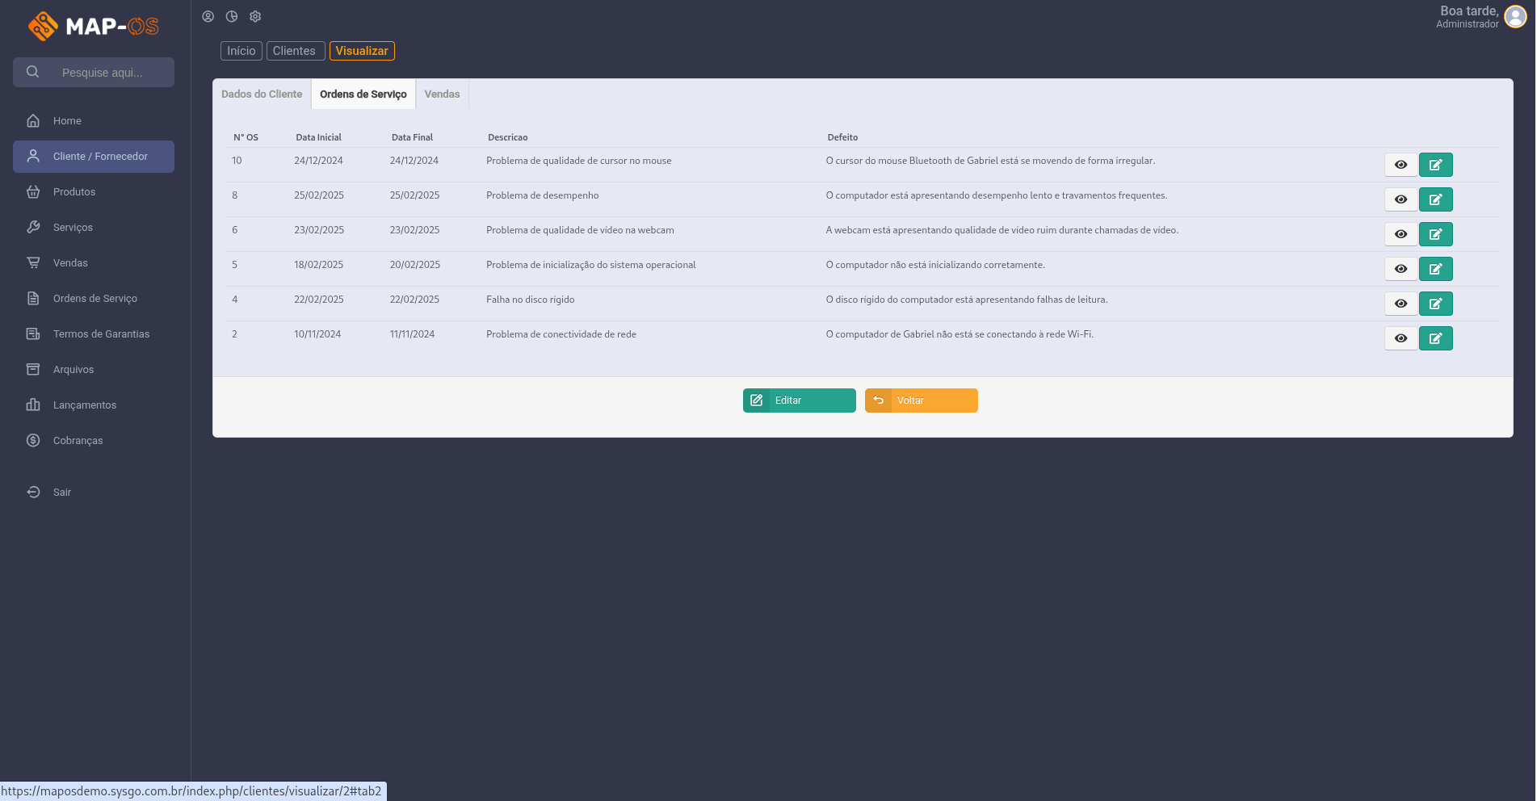Click the Boa tarde greeting text

1469,11
